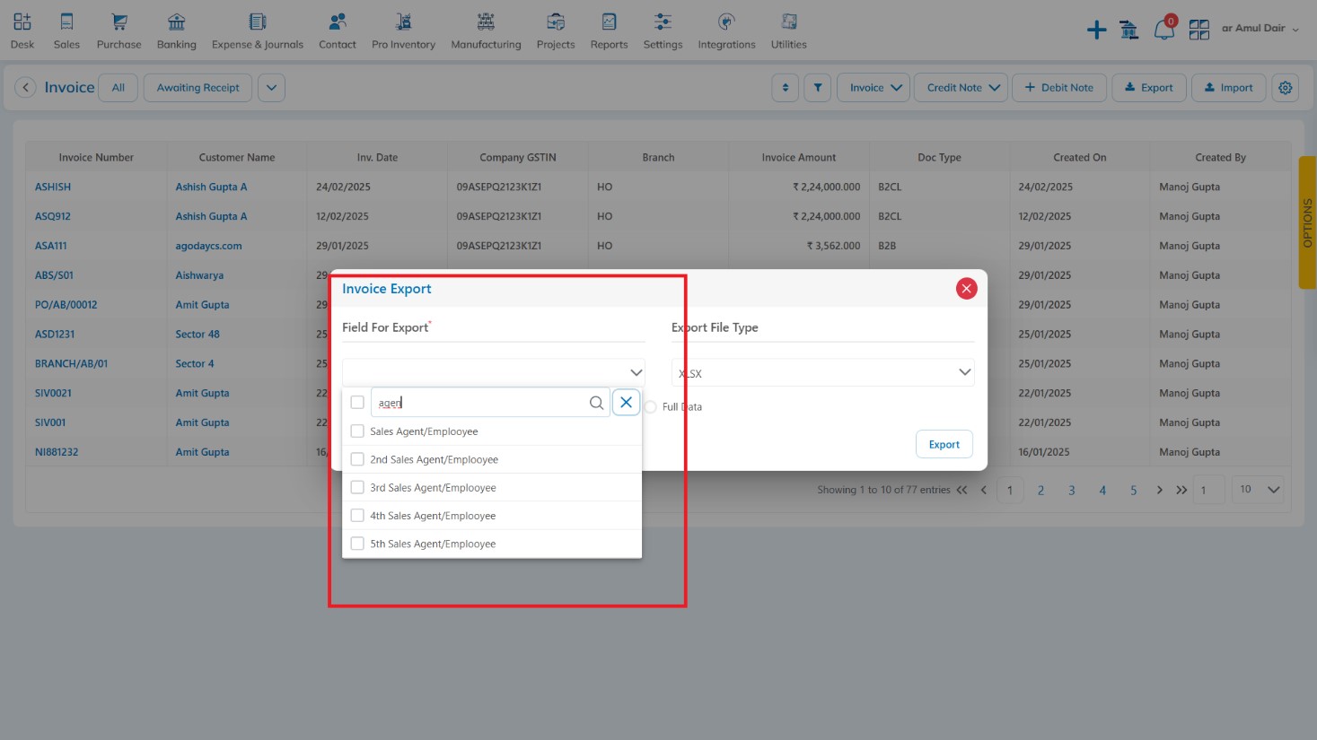The width and height of the screenshot is (1317, 740).
Task: Open the ar Amul Dair account menu
Action: point(1260,29)
